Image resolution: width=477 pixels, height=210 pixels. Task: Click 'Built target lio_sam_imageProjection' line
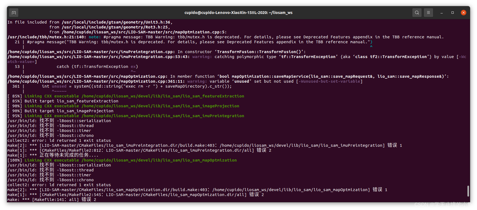61,111
